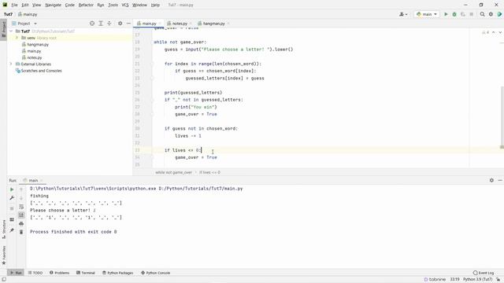504x283 pixels.
Task: Run with coverage from the top toolbar
Action: [x=463, y=14]
